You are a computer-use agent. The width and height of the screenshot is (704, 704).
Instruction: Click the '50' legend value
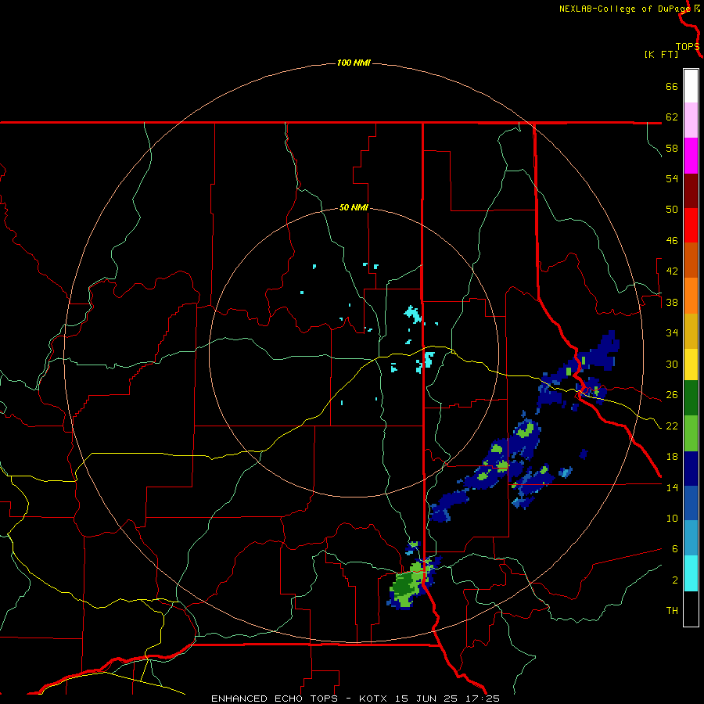tap(672, 210)
